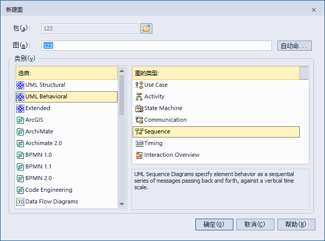Click the package browse folder icon

pos(146,28)
